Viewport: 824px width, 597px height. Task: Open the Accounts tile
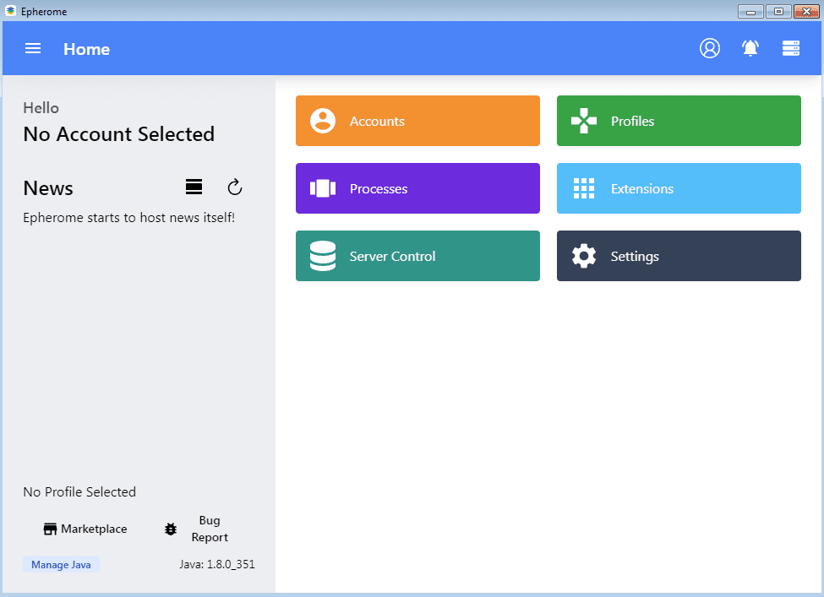click(417, 121)
